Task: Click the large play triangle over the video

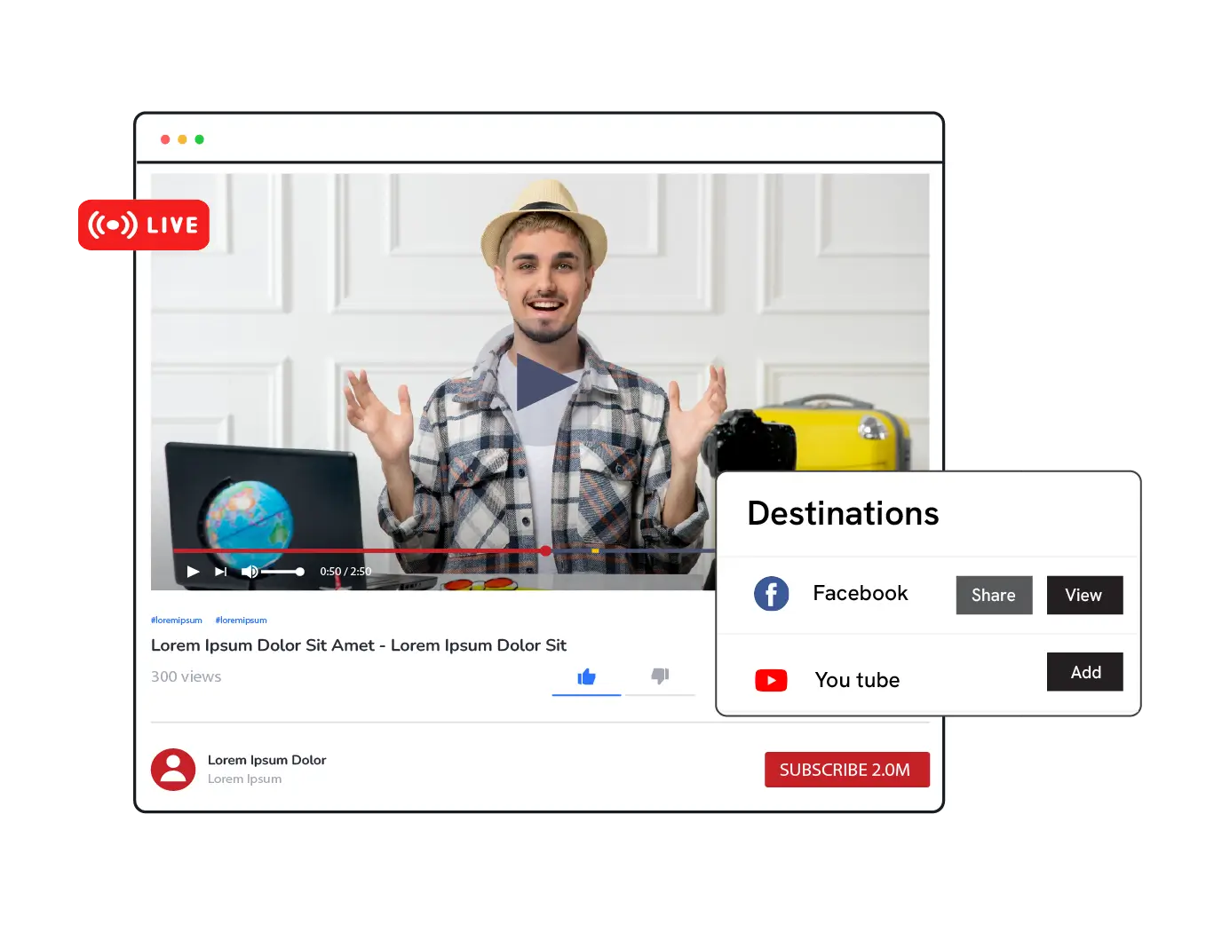Action: click(x=544, y=383)
